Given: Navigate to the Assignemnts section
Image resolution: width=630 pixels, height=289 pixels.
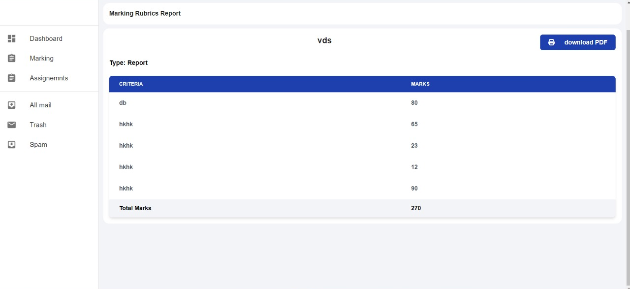Looking at the screenshot, I should click(48, 78).
